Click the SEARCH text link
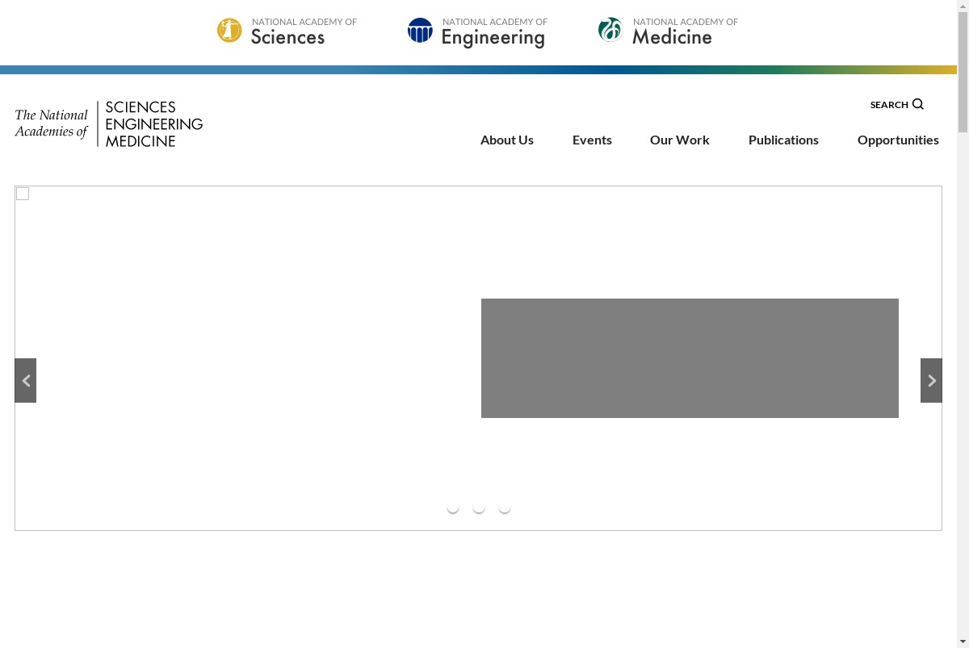 pyautogui.click(x=889, y=105)
